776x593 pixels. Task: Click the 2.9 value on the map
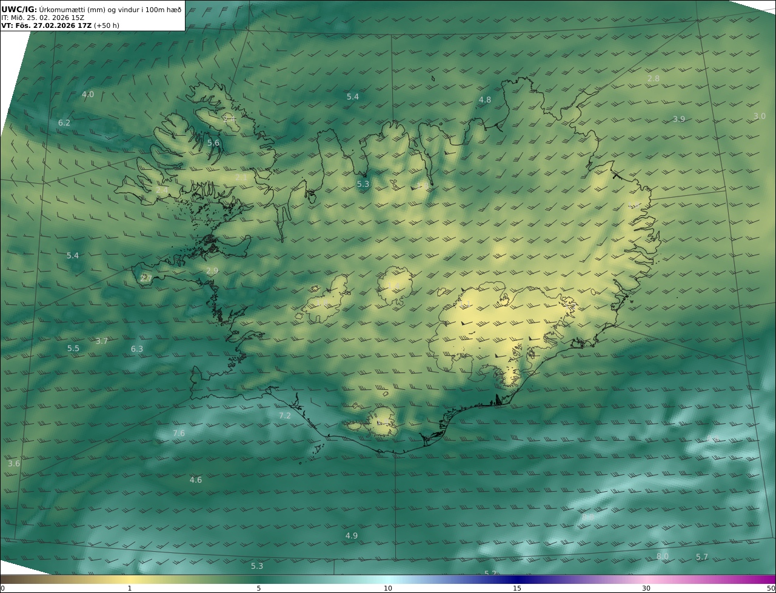[212, 271]
